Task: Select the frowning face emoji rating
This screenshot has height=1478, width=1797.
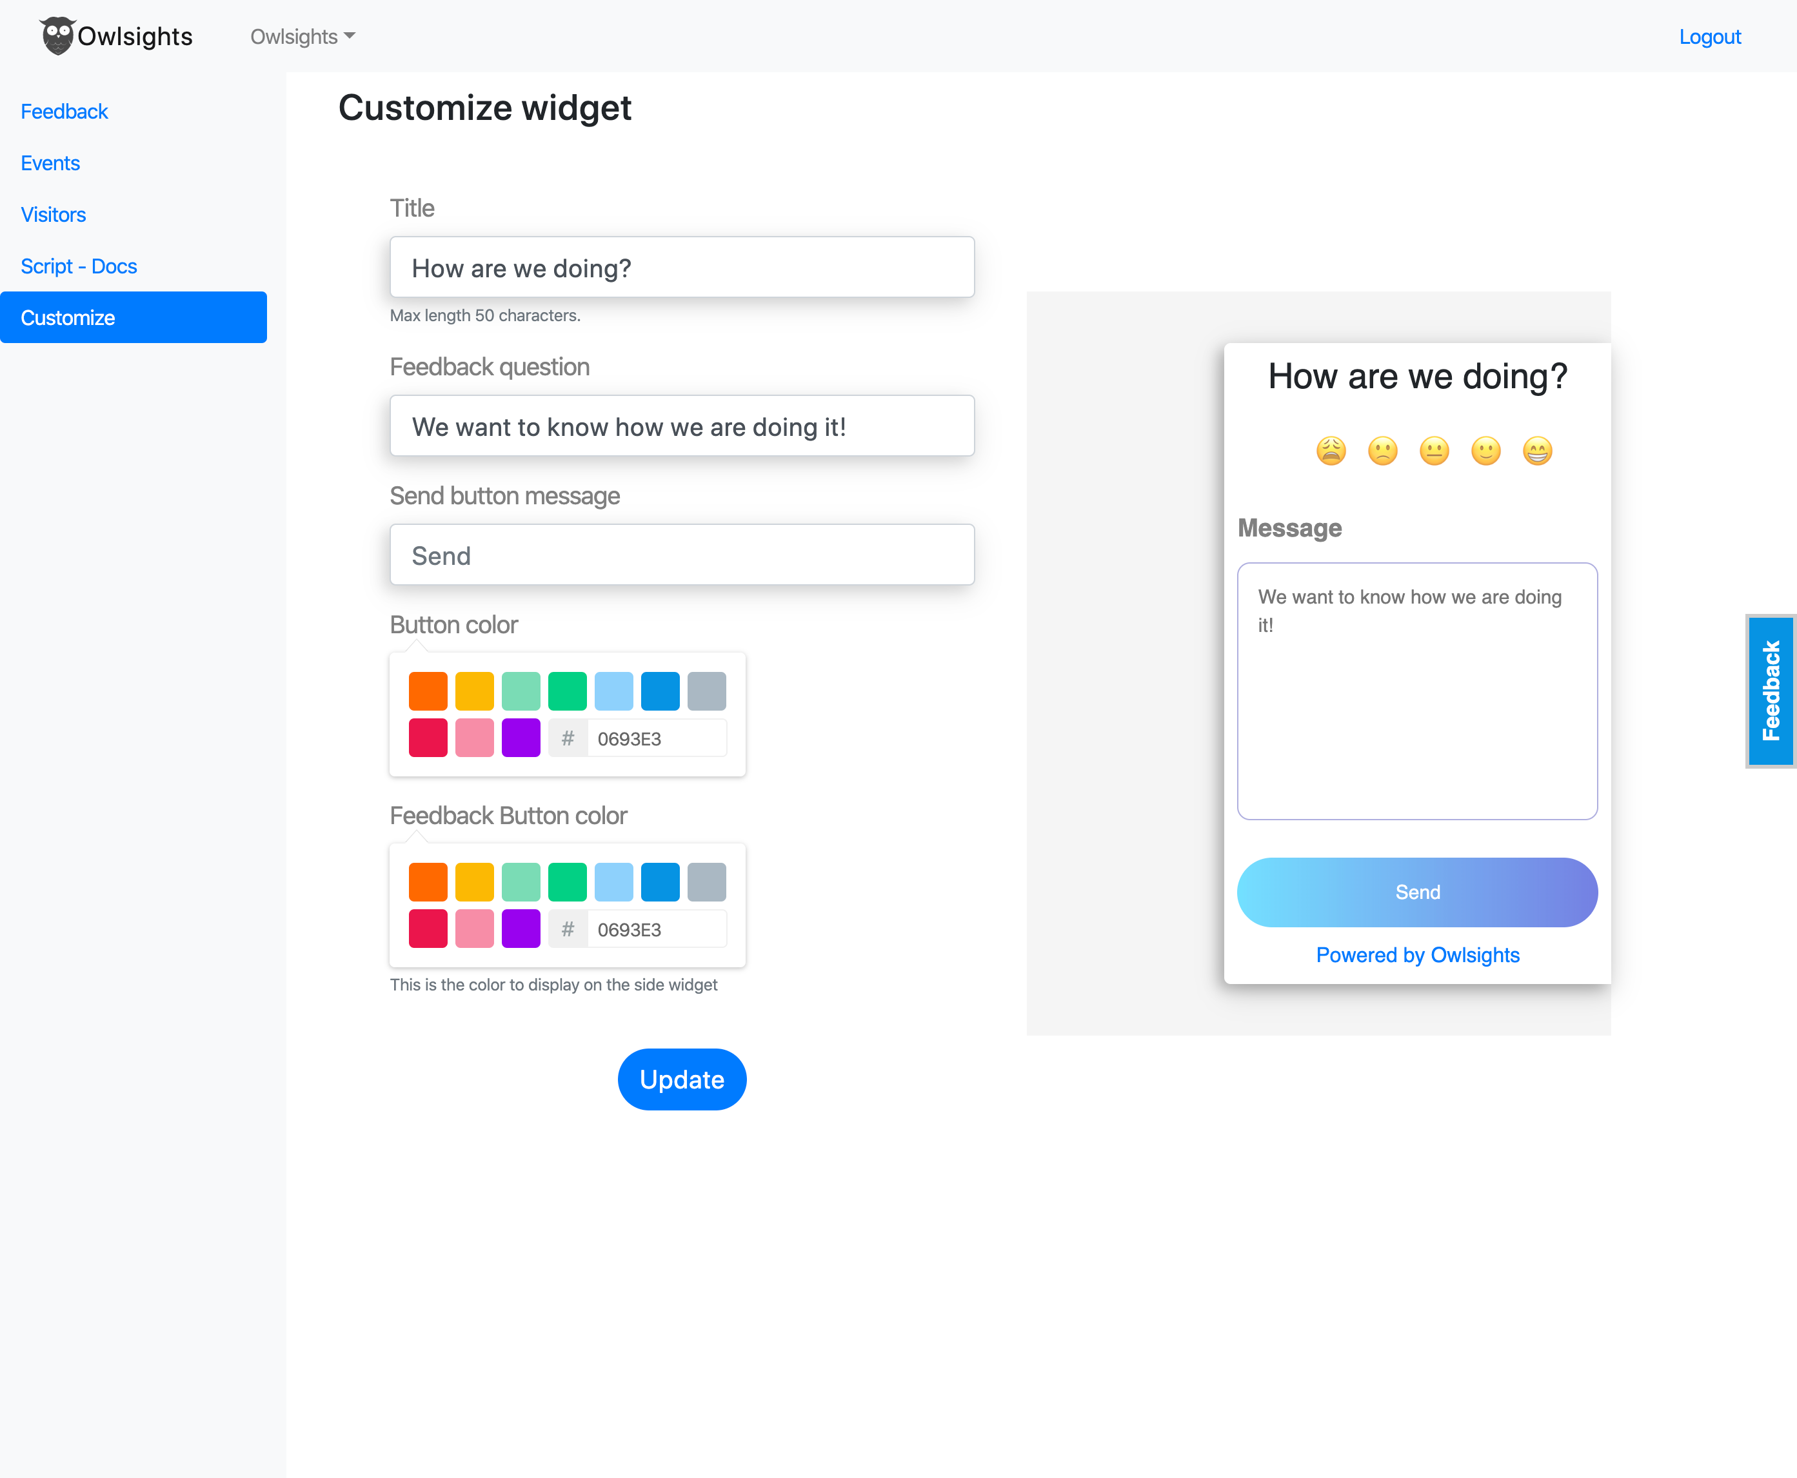Action: (1382, 450)
